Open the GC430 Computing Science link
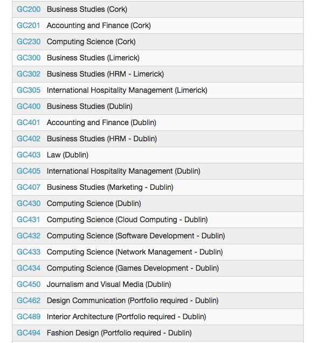 tap(29, 204)
